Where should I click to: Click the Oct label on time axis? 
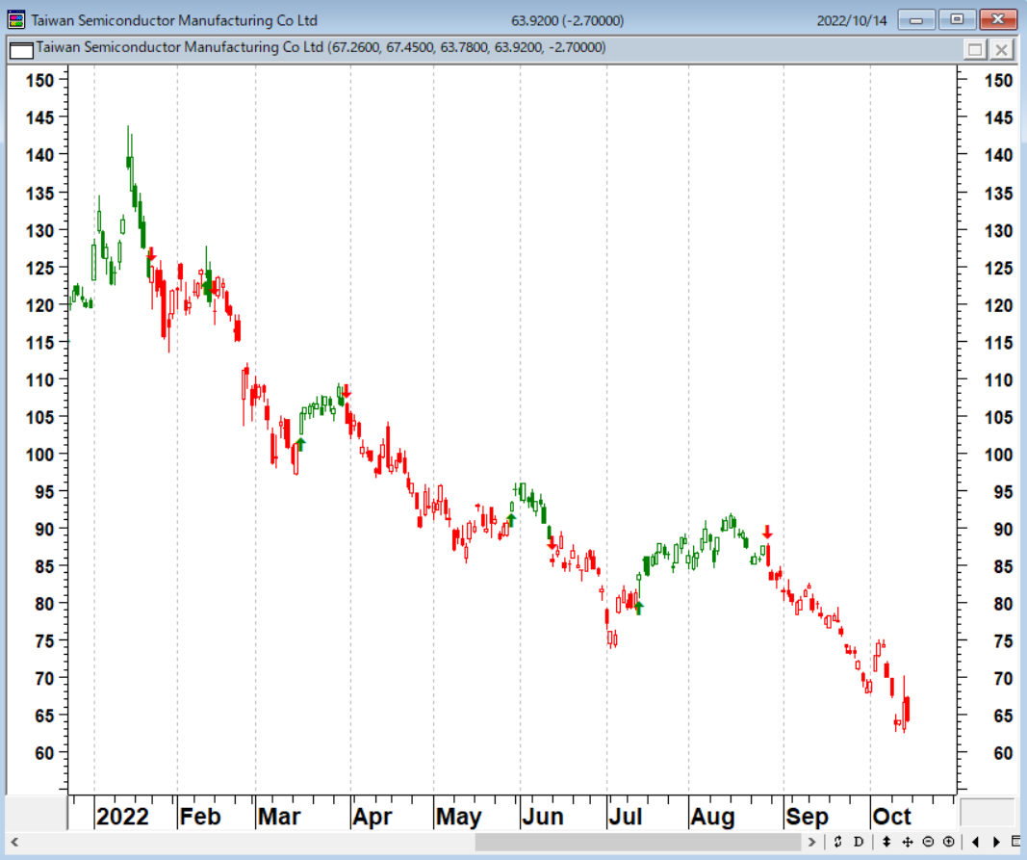point(891,817)
